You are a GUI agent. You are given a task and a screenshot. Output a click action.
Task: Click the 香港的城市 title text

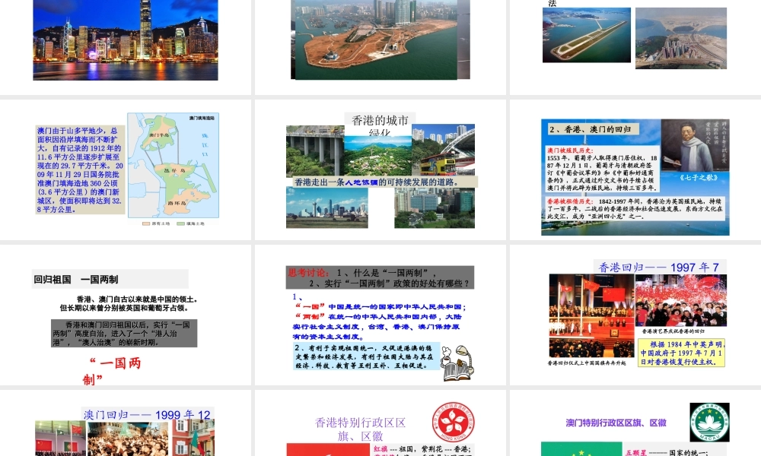380,120
